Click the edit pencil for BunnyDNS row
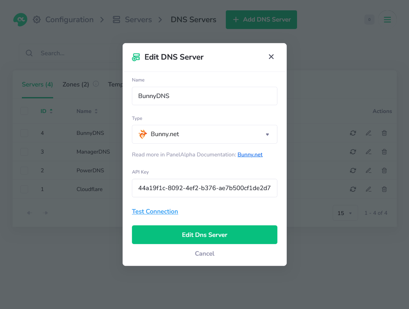 click(x=368, y=133)
